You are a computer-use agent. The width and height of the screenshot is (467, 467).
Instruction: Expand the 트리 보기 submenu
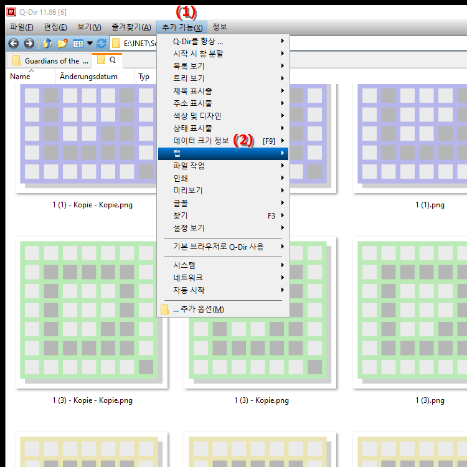click(223, 78)
